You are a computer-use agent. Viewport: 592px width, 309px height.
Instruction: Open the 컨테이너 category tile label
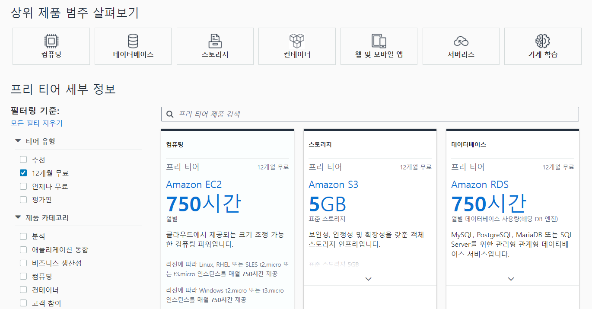(x=297, y=54)
